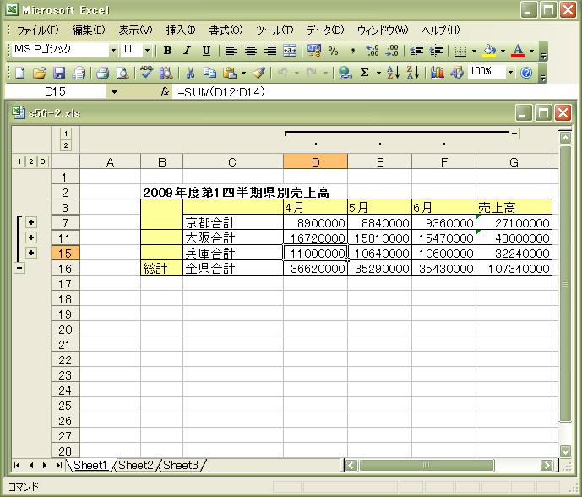This screenshot has height=497, width=582.
Task: Open the 編集(E) menu
Action: pyautogui.click(x=89, y=30)
